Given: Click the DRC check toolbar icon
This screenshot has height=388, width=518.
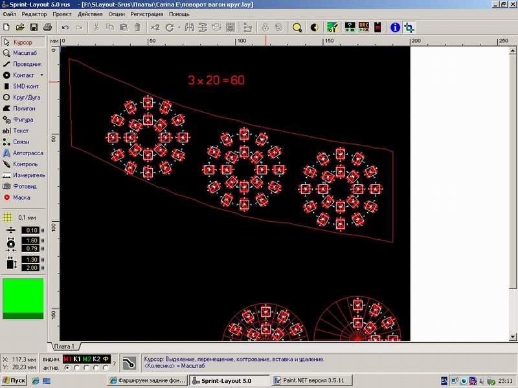Looking at the screenshot, I should coord(364,27).
